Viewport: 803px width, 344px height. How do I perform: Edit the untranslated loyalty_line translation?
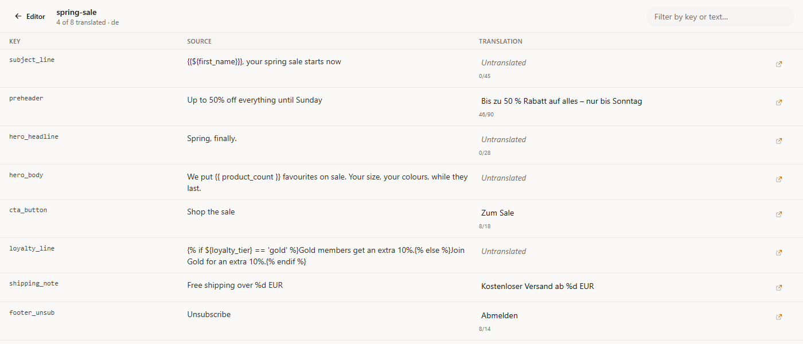[x=622, y=251]
